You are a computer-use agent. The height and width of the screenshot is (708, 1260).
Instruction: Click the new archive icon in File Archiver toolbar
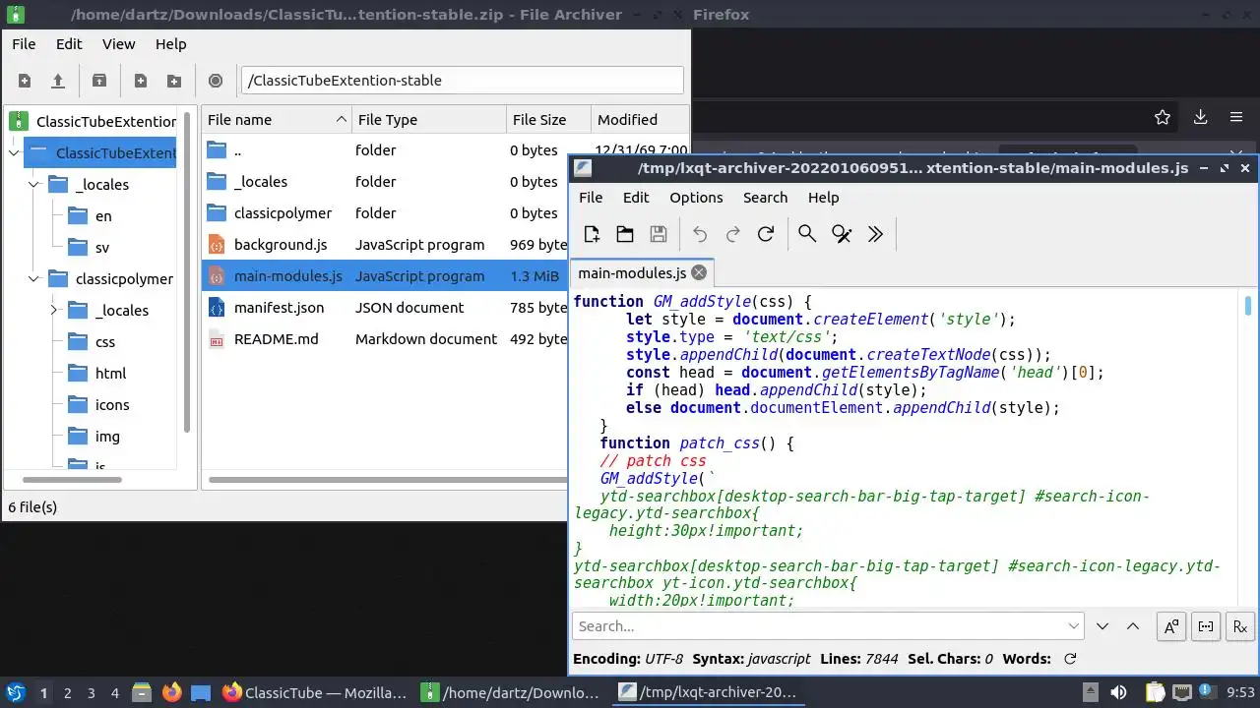pos(25,81)
